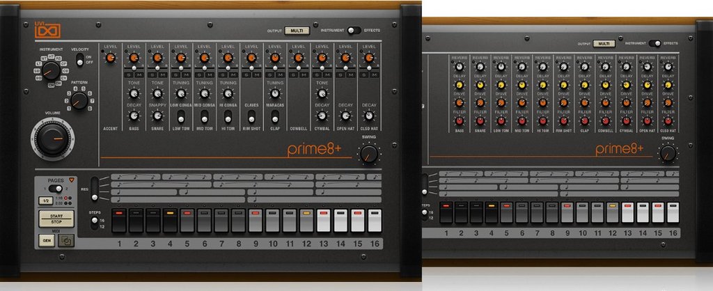Image resolution: width=713 pixels, height=291 pixels.
Task: Mute the Bass channel with M button
Action: pos(139,74)
